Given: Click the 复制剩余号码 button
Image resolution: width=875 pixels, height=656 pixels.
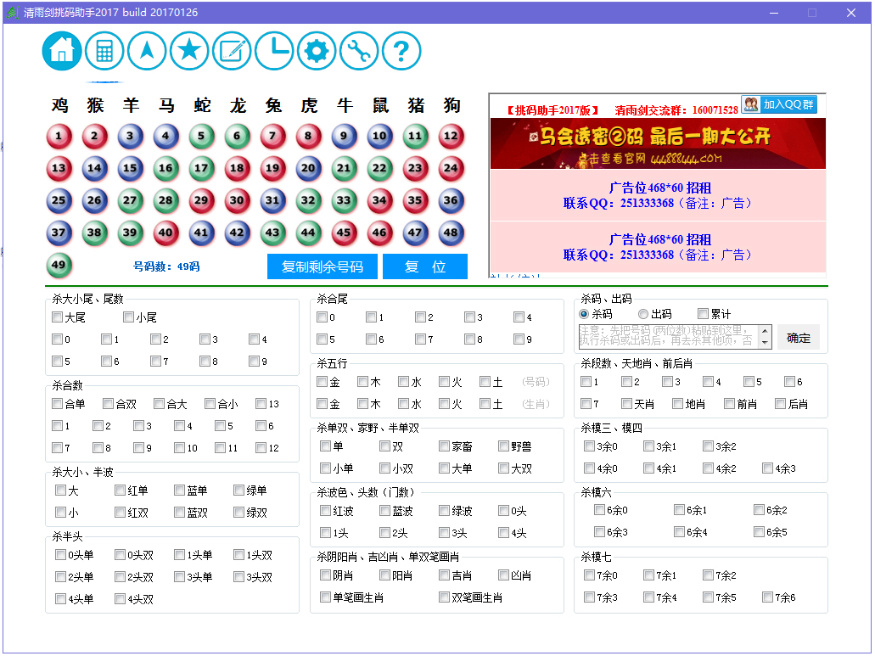Looking at the screenshot, I should pyautogui.click(x=323, y=266).
